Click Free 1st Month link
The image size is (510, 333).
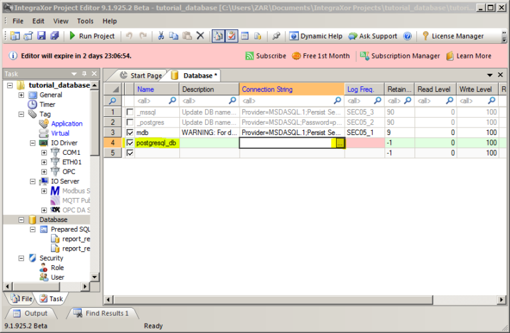coord(321,56)
